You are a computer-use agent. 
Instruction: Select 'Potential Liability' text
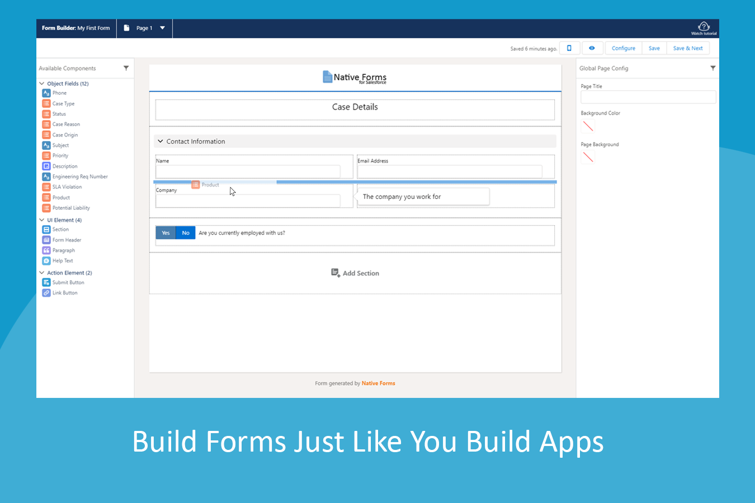click(71, 208)
